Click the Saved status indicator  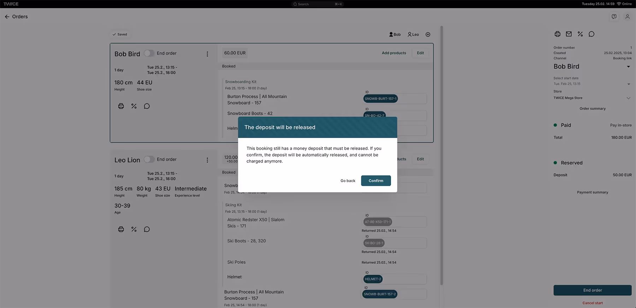tap(120, 35)
